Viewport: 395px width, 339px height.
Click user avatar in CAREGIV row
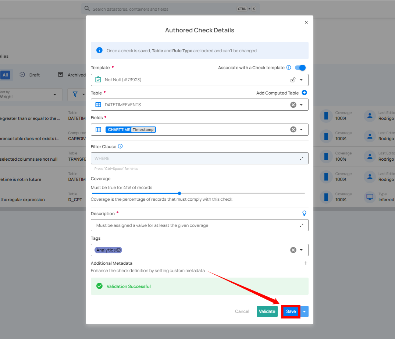coord(370,136)
